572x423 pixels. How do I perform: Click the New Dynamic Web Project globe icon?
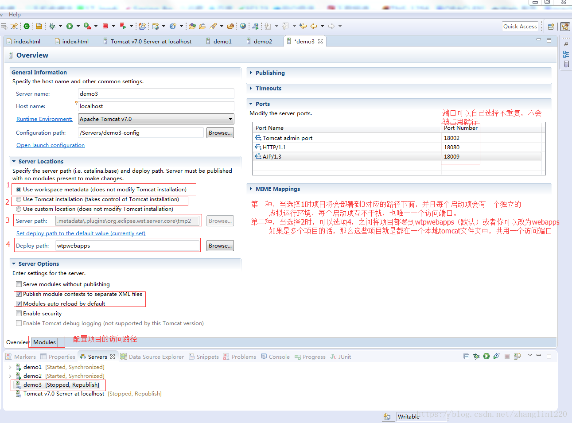pyautogui.click(x=156, y=26)
